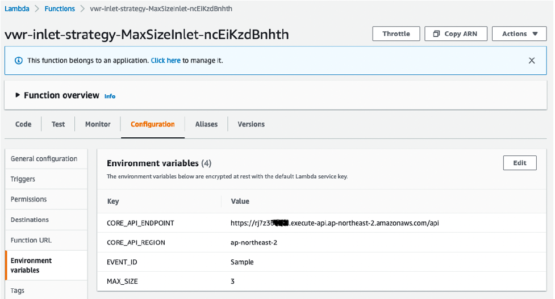555x299 pixels.
Task: Follow the 'Click here' application link
Action: point(166,61)
